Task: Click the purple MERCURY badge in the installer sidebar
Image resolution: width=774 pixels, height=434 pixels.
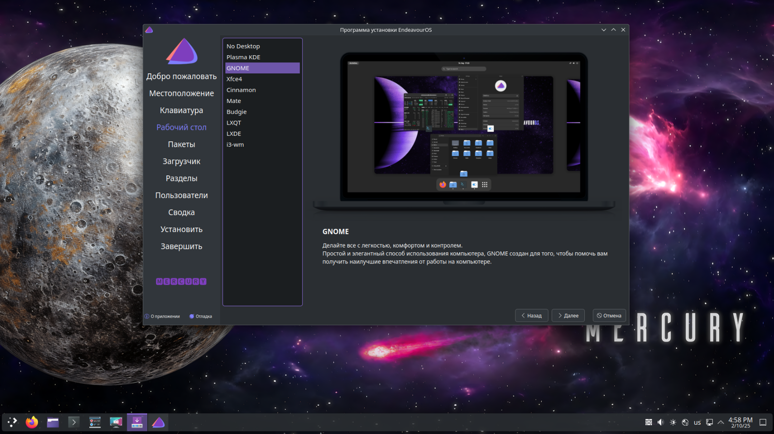Action: pyautogui.click(x=181, y=281)
